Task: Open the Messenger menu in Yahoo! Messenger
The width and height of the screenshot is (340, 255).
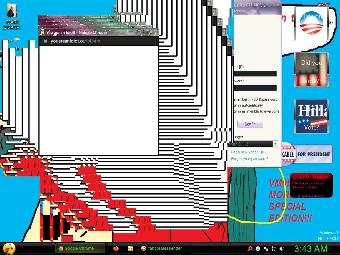Action: (x=239, y=11)
